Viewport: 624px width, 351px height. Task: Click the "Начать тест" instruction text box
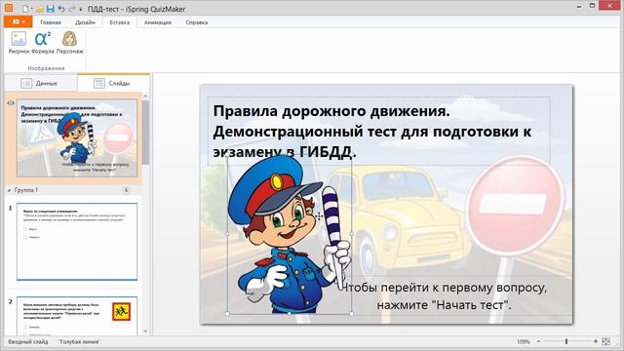(445, 296)
